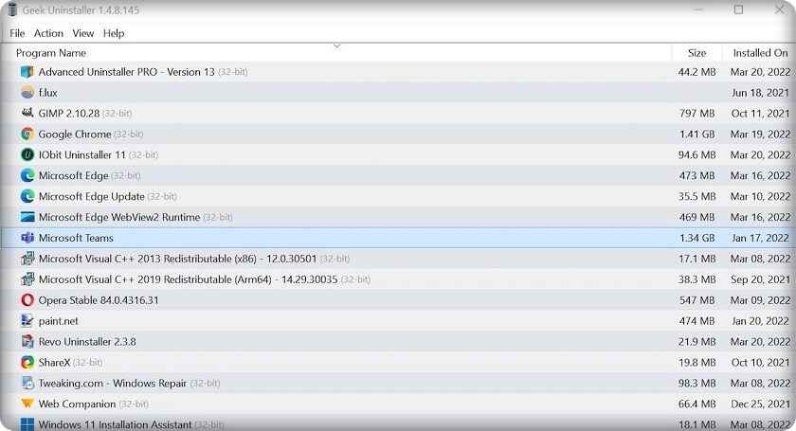Viewport: 796px width, 431px height.
Task: Select the f.lux program name
Action: pyautogui.click(x=47, y=93)
